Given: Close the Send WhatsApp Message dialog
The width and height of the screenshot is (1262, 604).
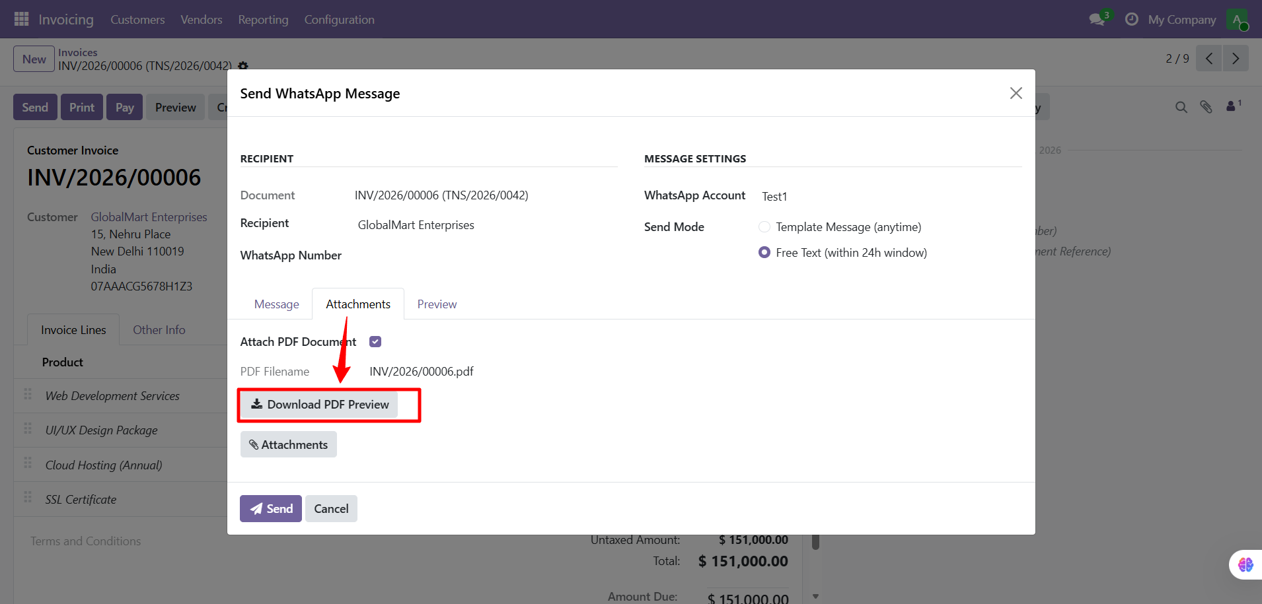Looking at the screenshot, I should click(1016, 93).
